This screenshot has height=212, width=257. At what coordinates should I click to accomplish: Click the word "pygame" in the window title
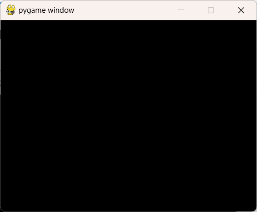tap(32, 11)
